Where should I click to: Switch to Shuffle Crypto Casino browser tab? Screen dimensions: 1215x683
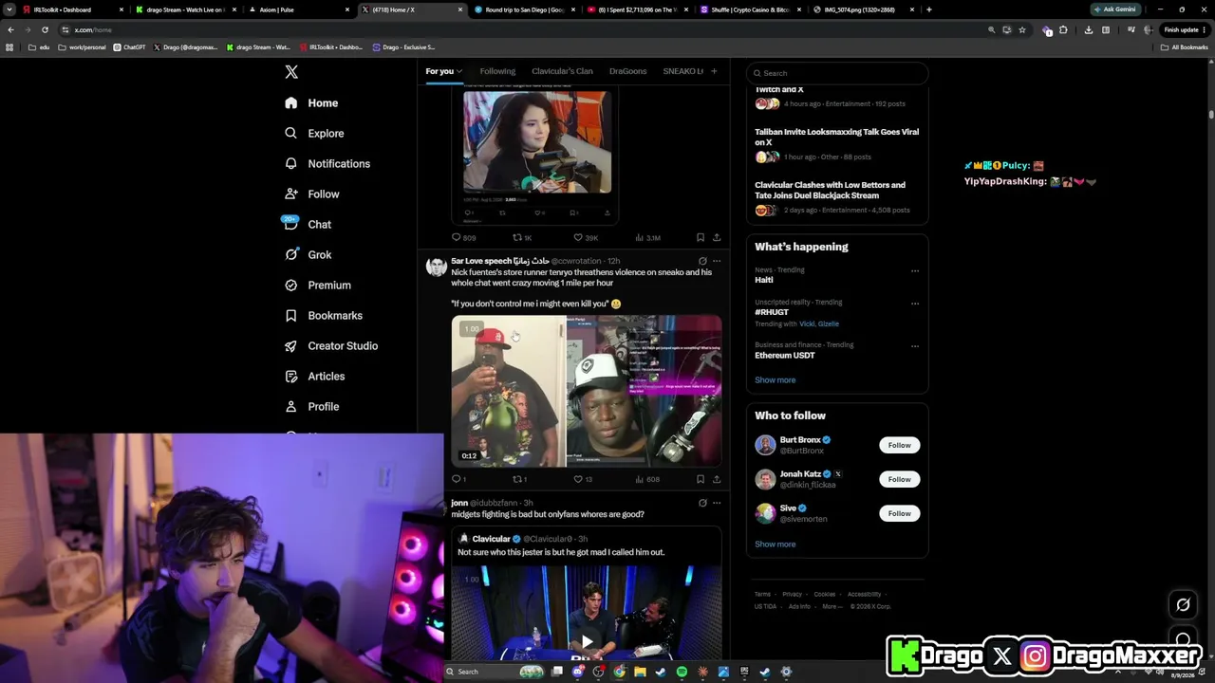click(752, 9)
